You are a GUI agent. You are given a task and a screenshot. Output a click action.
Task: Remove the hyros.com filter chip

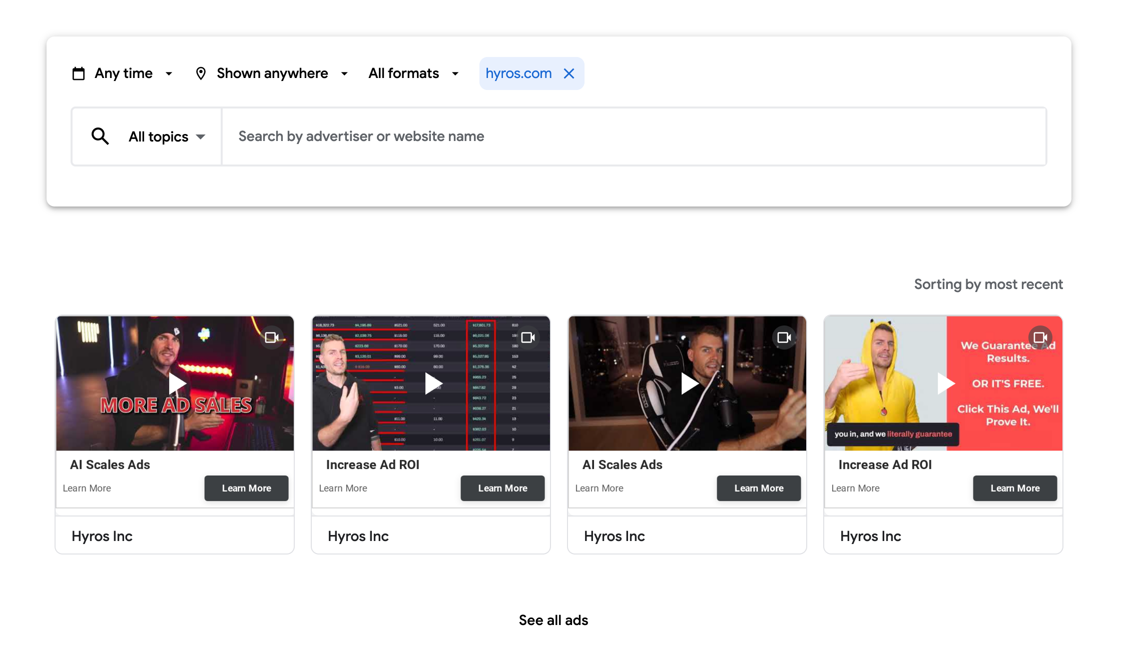569,73
